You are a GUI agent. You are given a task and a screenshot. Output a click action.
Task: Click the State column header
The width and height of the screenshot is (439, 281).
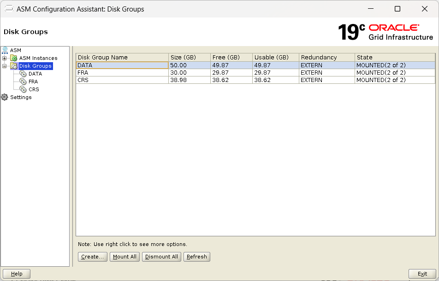(395, 57)
